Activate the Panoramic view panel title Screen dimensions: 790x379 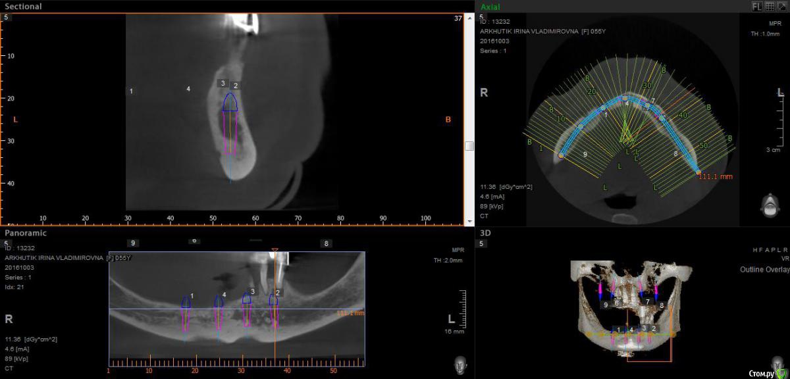coord(26,233)
